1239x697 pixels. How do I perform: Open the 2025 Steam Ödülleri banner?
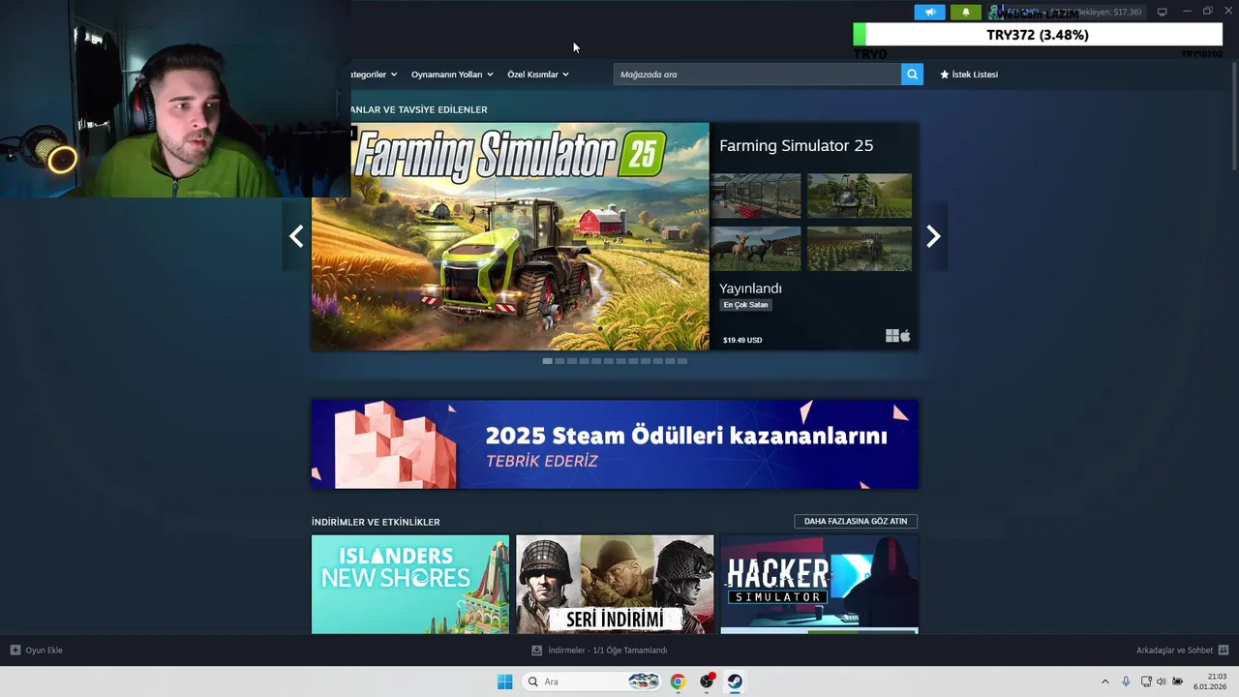coord(615,444)
